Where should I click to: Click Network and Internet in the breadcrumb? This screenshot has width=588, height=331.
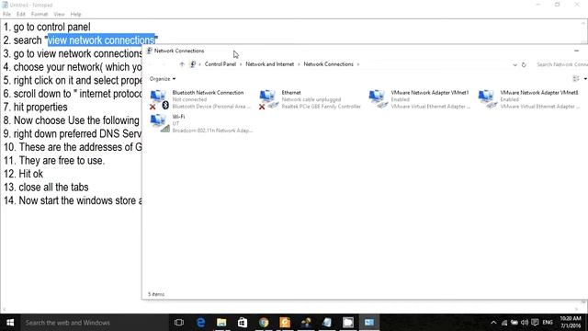[269, 64]
